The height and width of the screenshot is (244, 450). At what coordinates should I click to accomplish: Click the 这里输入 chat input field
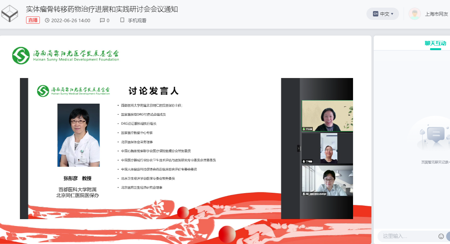[x=406, y=236]
